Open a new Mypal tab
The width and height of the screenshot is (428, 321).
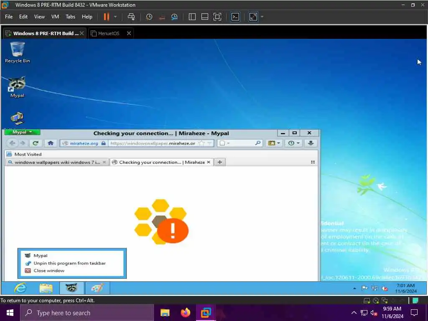point(220,162)
